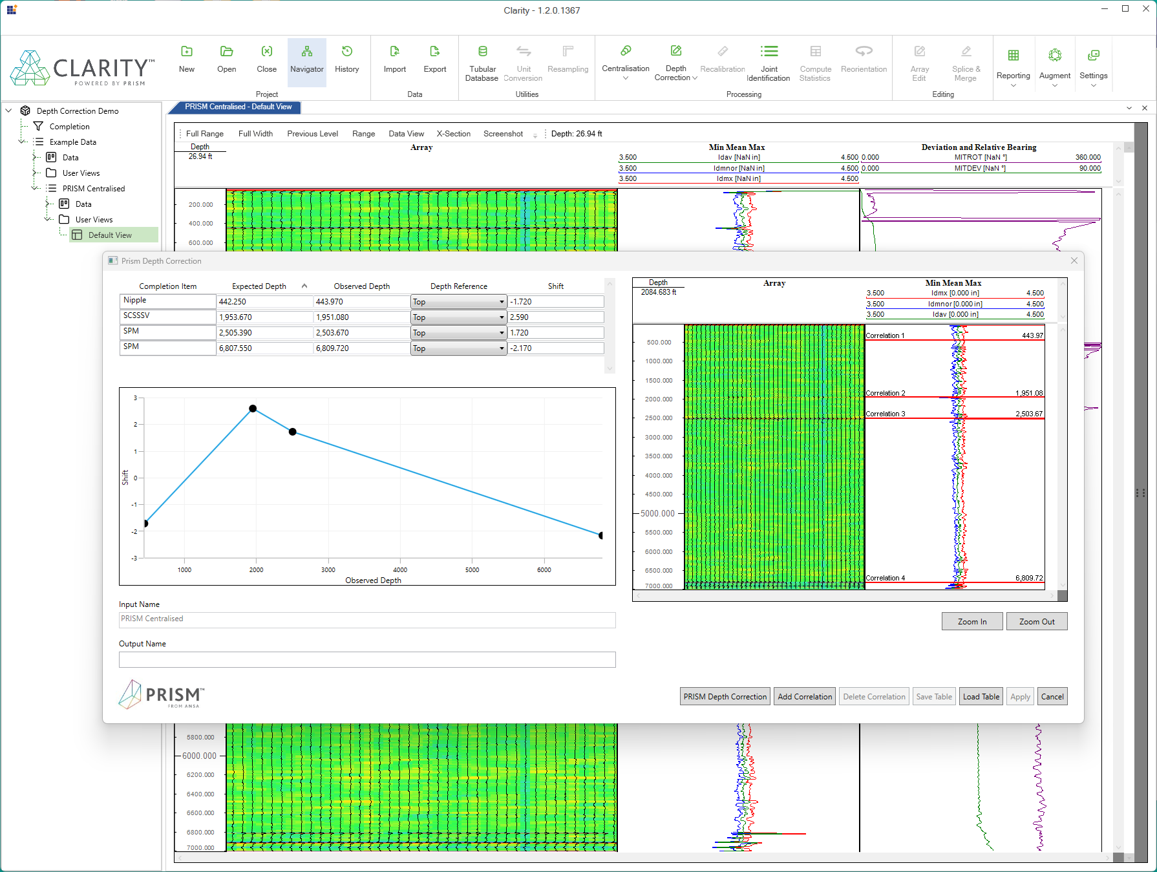Click the Input Name field
This screenshot has height=872, width=1157.
coord(367,619)
